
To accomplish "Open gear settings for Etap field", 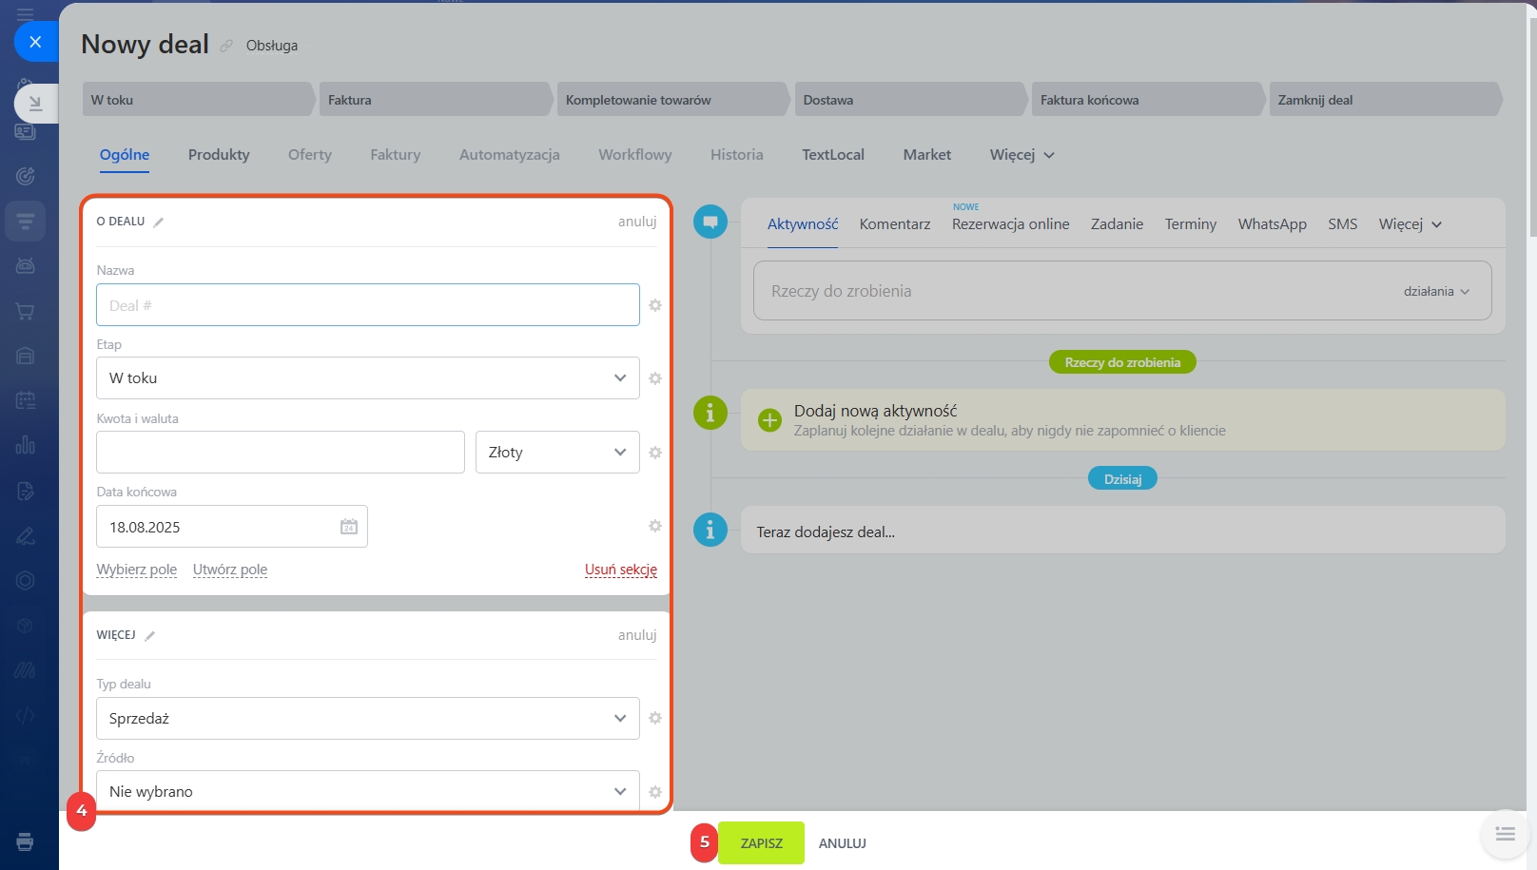I will [x=655, y=378].
